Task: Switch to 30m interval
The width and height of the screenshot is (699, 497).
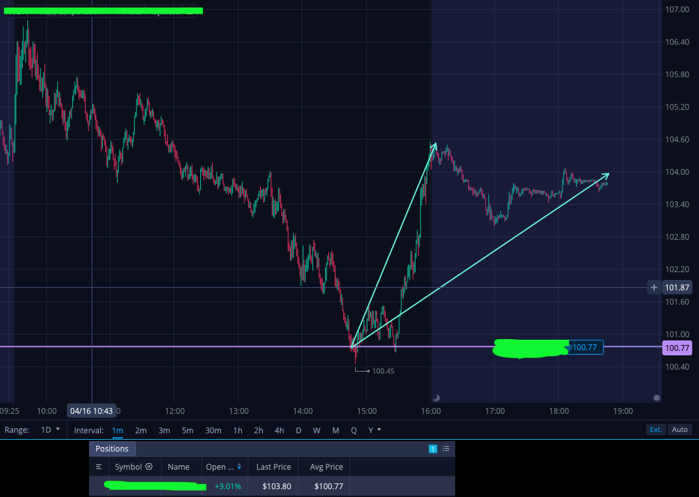Action: 213,430
